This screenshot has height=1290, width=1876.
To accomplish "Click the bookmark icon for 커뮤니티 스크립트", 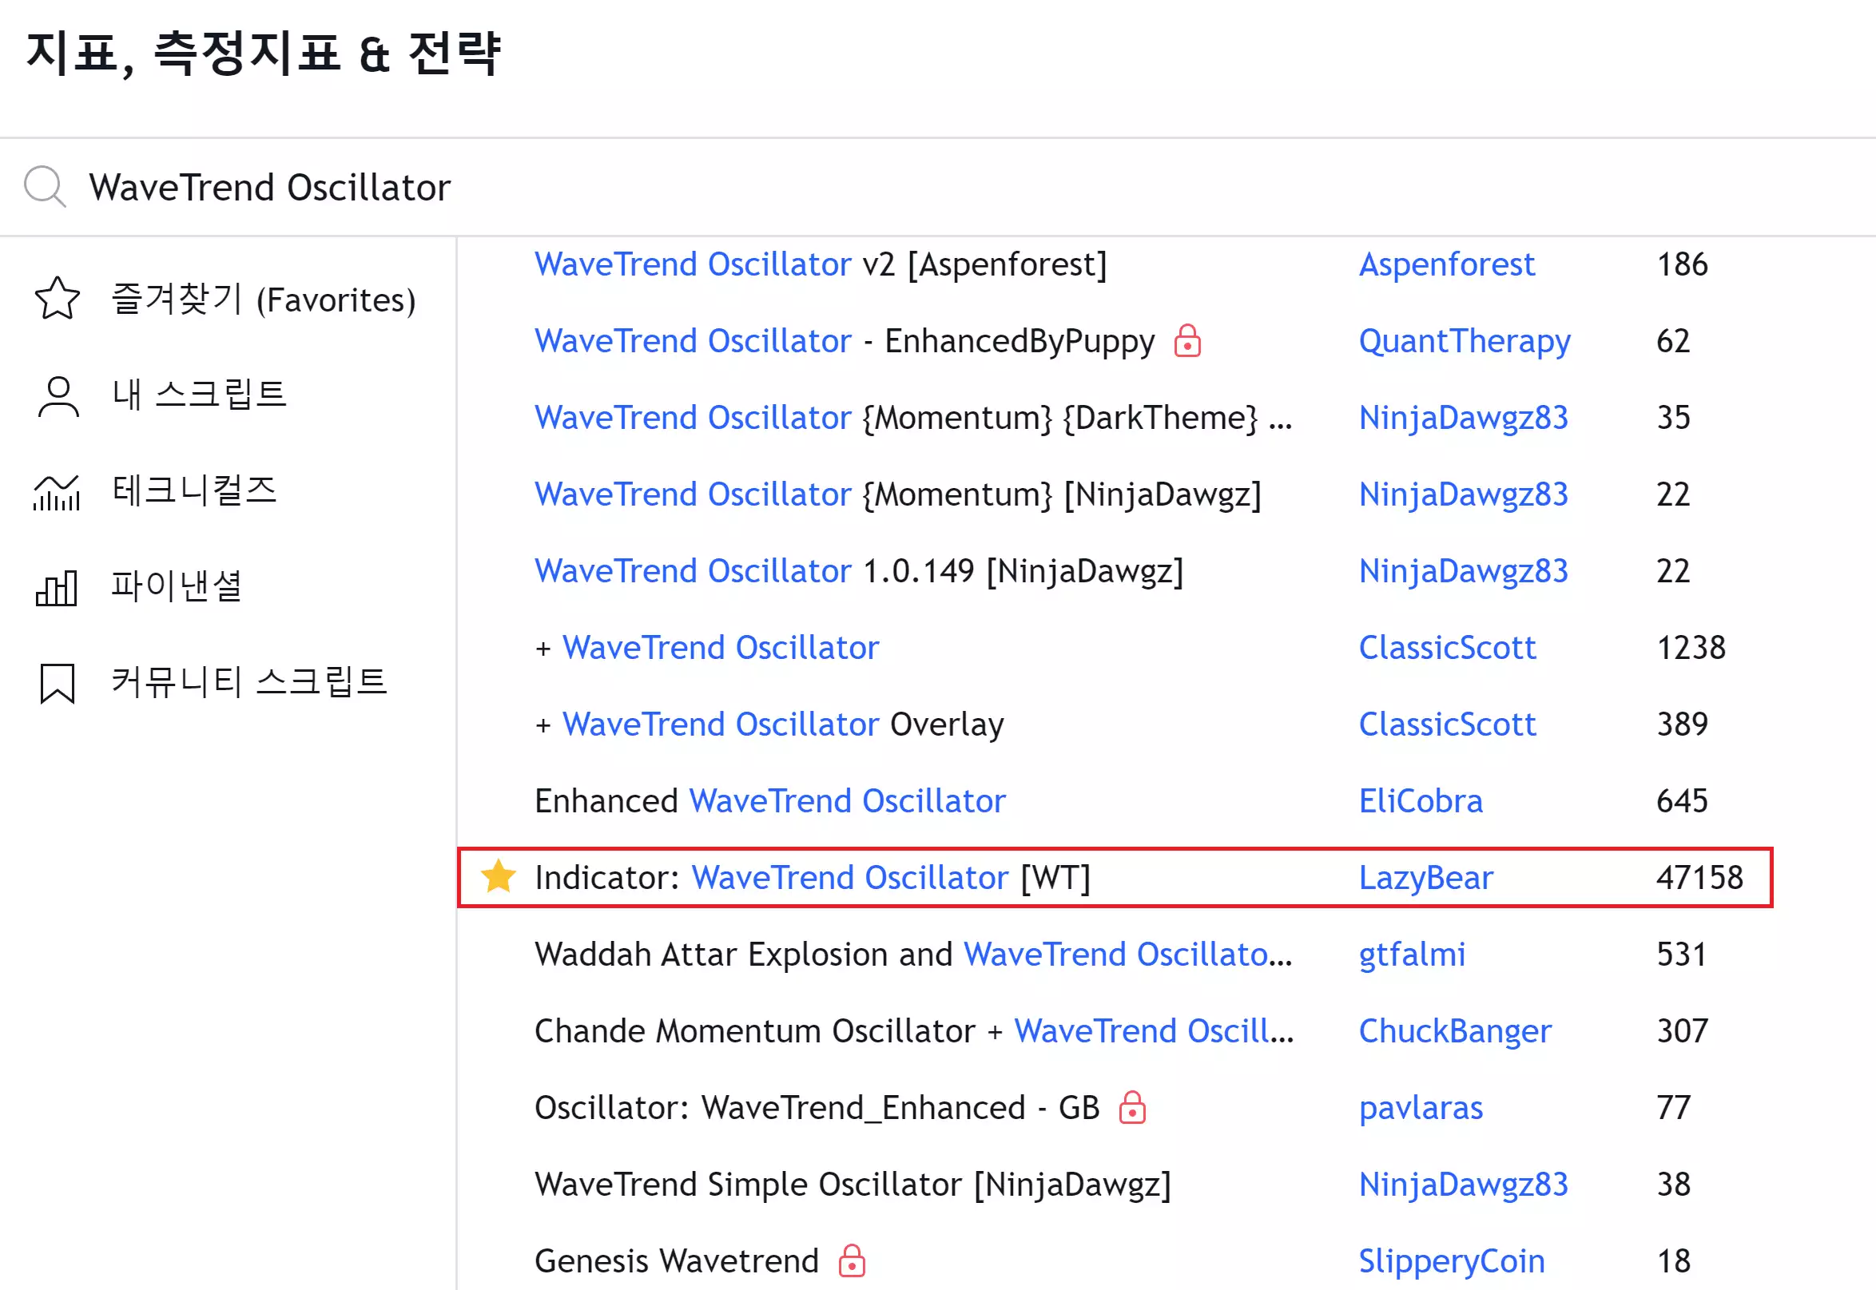I will point(58,683).
